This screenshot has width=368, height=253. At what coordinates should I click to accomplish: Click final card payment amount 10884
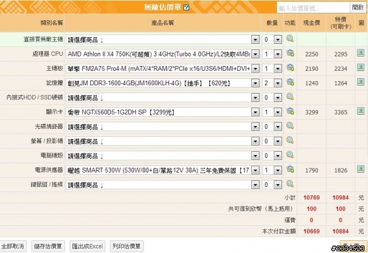point(340,231)
